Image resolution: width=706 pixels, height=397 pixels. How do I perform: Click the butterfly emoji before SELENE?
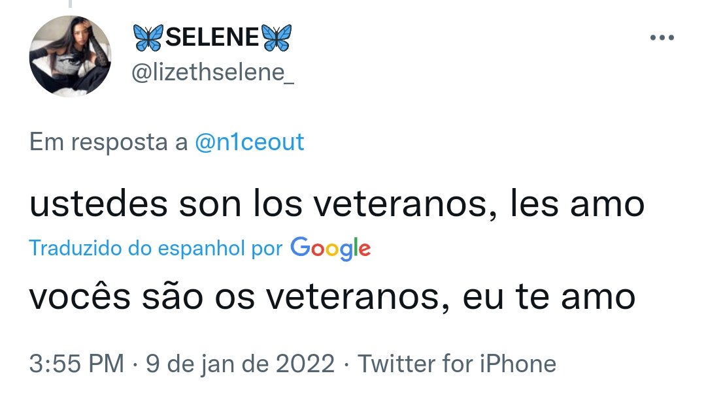coord(148,38)
